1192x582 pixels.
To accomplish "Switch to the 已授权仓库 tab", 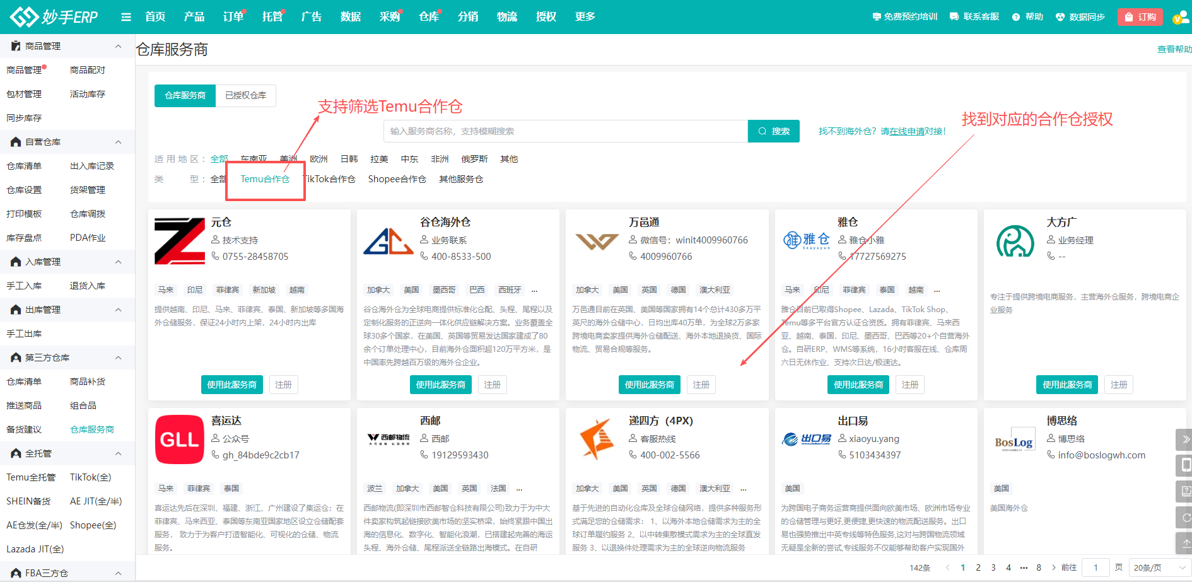I will (x=246, y=95).
